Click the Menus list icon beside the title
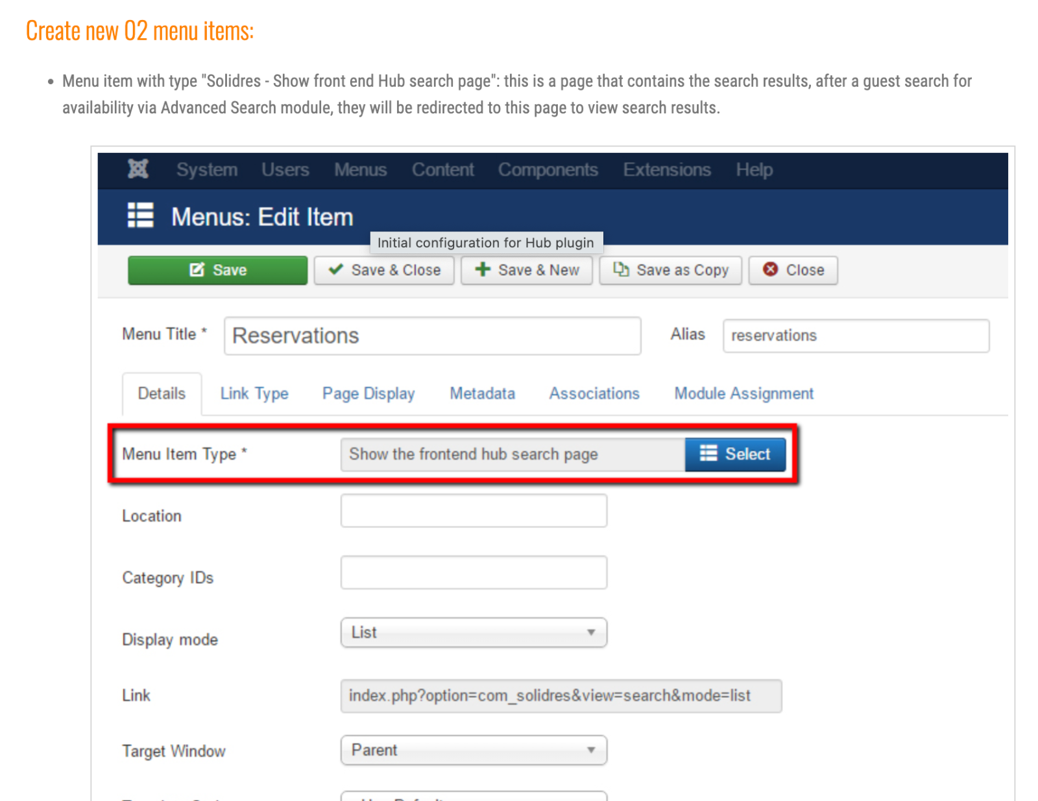Screen dimensions: 1038x801 (x=141, y=216)
